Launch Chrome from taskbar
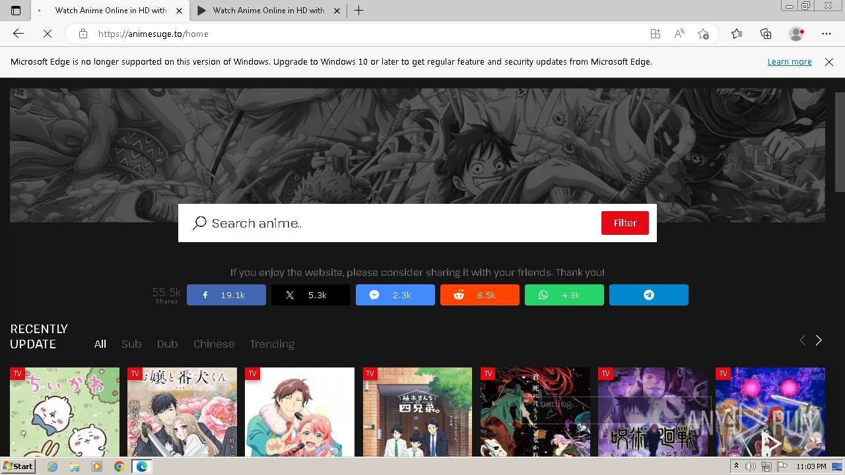This screenshot has width=845, height=475. [119, 466]
